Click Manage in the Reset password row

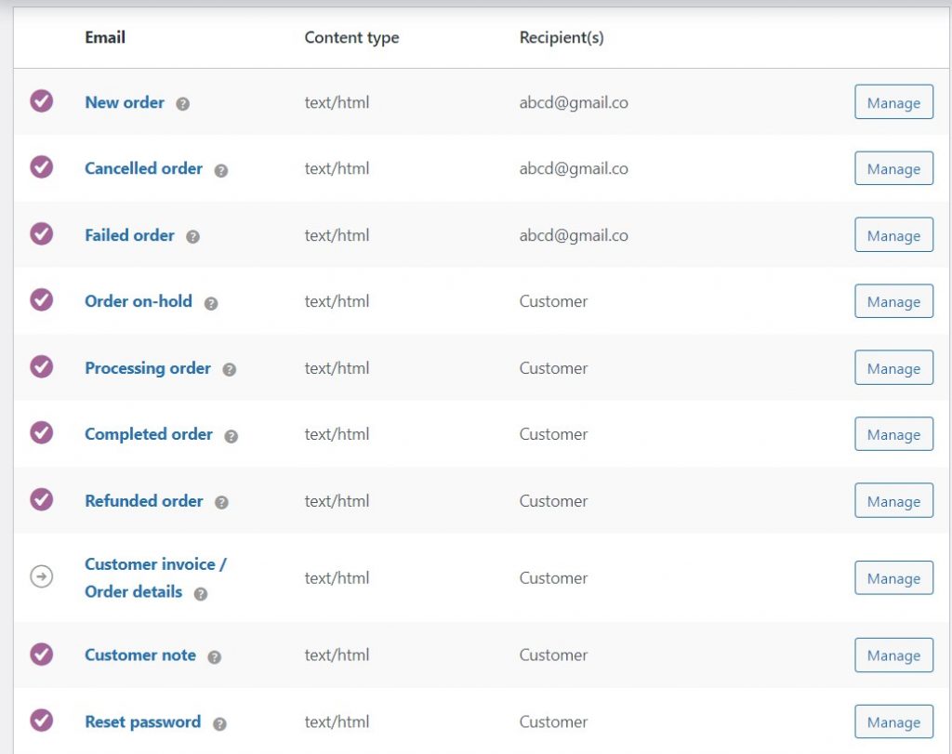point(893,721)
